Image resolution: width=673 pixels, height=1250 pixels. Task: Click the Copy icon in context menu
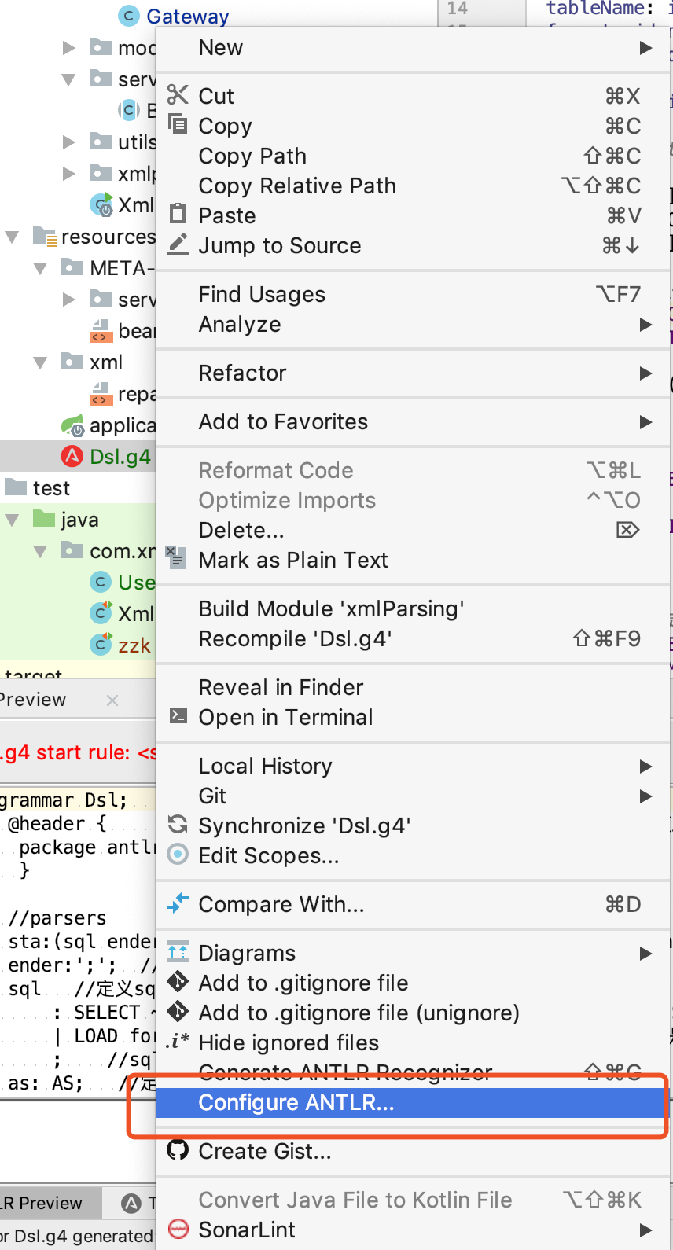click(x=178, y=124)
